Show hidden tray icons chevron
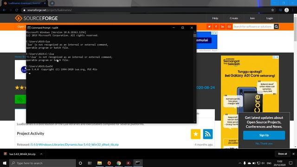 [x=240, y=163]
